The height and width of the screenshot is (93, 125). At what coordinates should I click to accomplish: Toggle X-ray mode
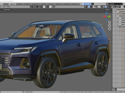click(x=99, y=7)
